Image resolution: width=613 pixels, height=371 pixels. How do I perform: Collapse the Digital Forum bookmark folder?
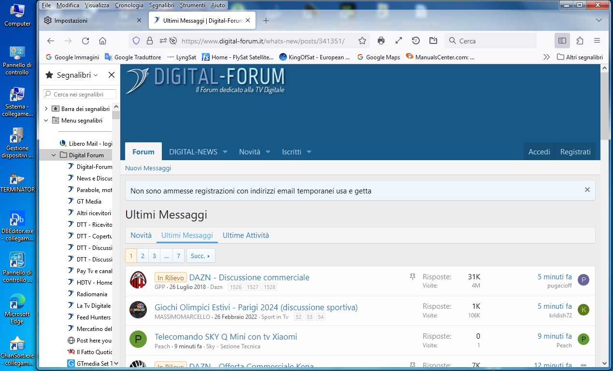(54, 155)
